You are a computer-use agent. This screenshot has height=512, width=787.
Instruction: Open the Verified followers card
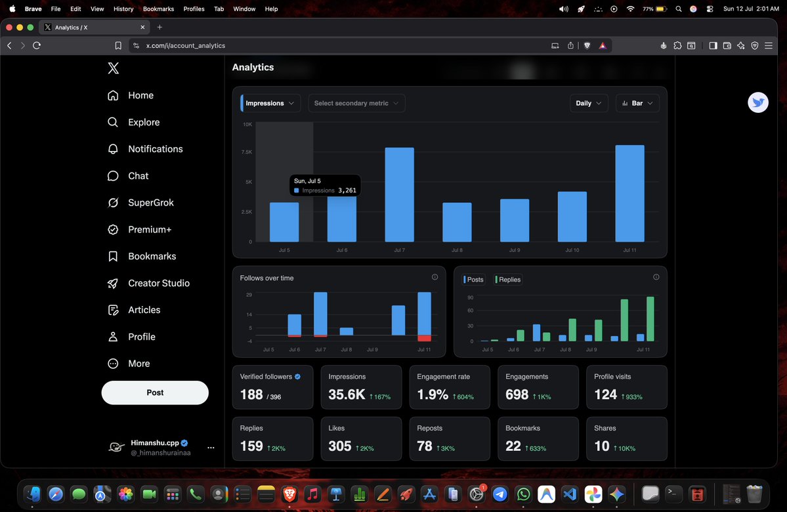coord(272,387)
